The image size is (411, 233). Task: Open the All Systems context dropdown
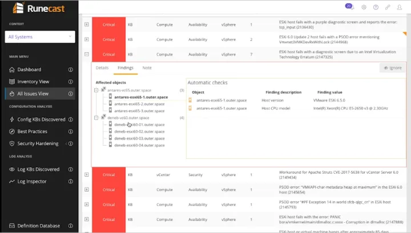(x=39, y=37)
